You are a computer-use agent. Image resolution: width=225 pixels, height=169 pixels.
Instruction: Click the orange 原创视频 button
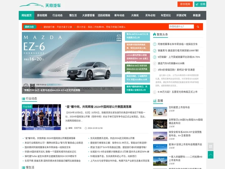[185, 4]
